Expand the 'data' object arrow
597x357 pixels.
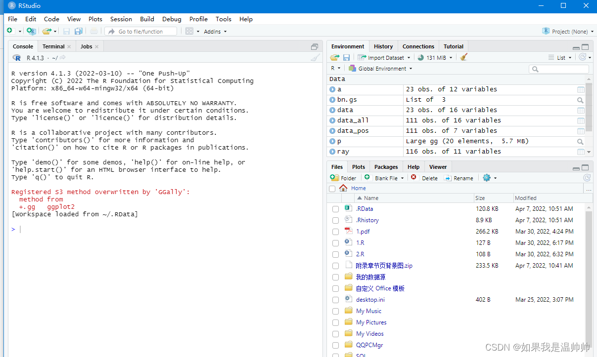point(332,110)
